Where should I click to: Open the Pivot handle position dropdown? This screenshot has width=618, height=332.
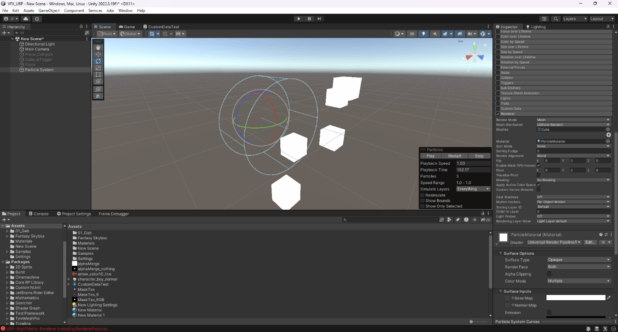[107, 34]
